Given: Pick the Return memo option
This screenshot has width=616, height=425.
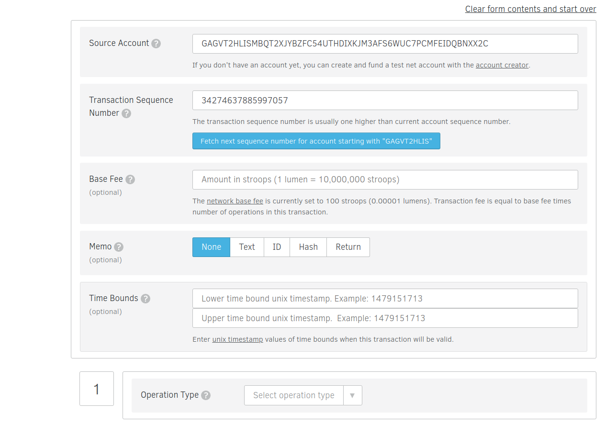Looking at the screenshot, I should pos(348,247).
